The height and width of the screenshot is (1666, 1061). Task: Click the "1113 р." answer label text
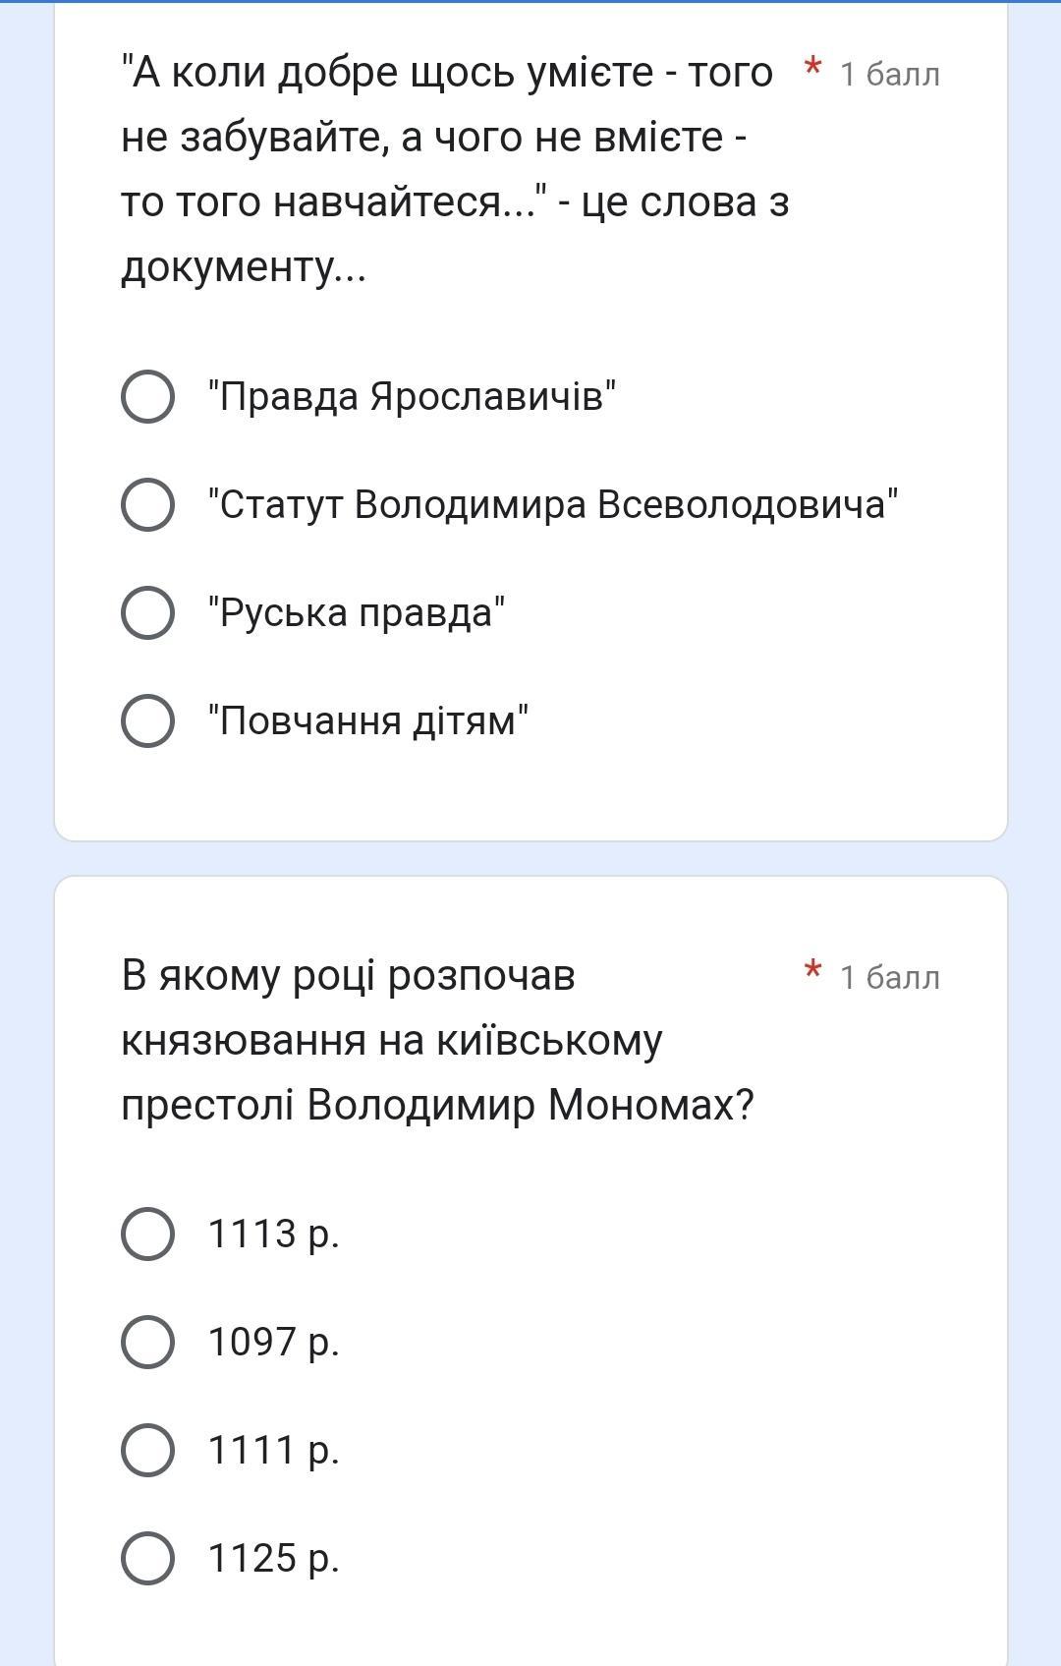pyautogui.click(x=273, y=1234)
